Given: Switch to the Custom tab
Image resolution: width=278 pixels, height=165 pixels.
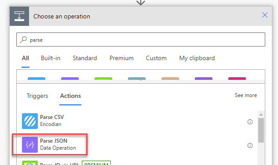Looking at the screenshot, I should (x=156, y=58).
